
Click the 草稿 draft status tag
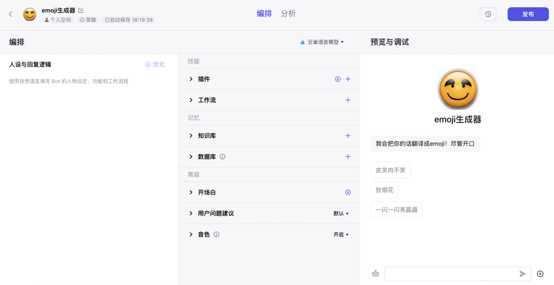[88, 20]
